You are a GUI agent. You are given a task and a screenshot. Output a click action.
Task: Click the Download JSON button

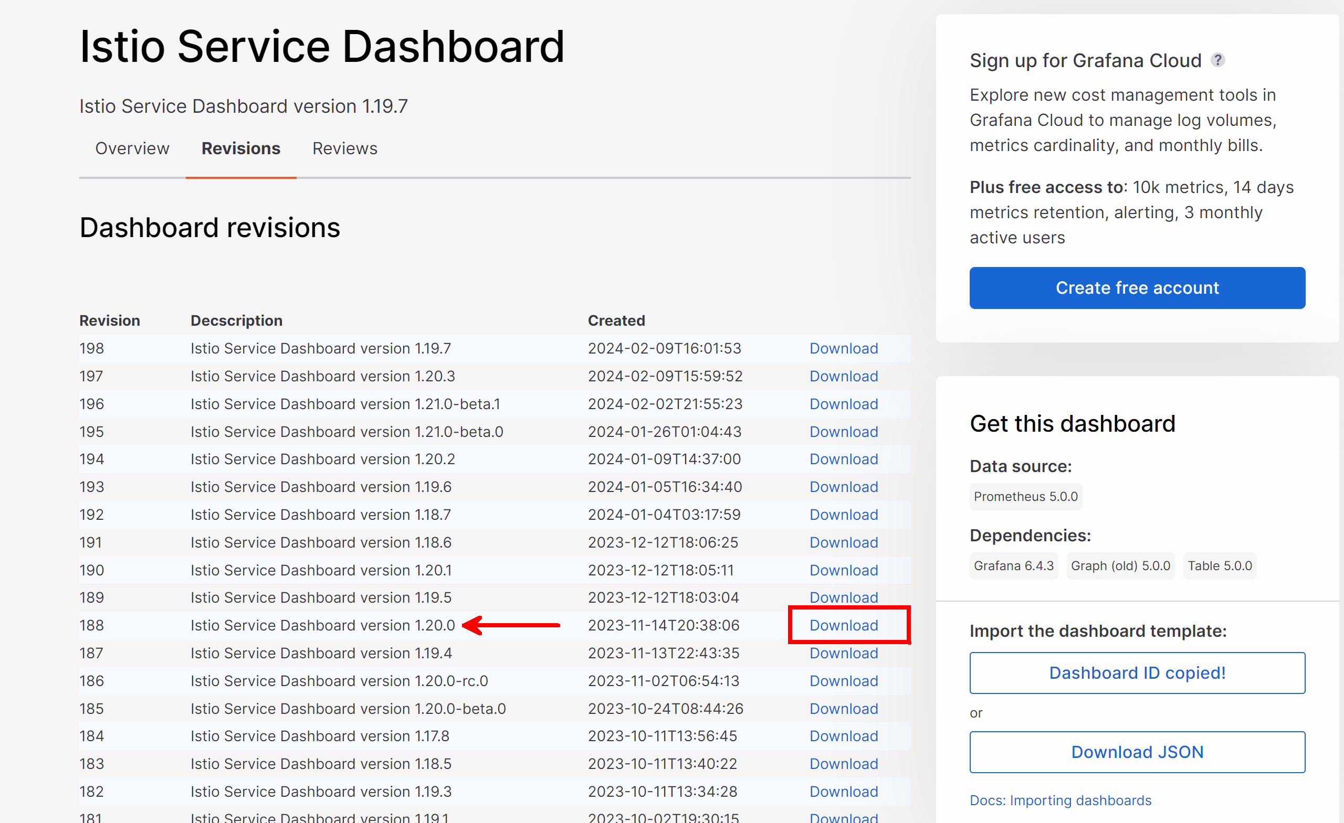[x=1137, y=752]
